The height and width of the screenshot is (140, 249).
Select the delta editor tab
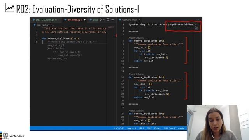point(95,20)
